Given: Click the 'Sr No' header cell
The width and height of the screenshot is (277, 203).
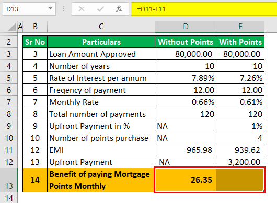Looking at the screenshot, I should [35, 42].
